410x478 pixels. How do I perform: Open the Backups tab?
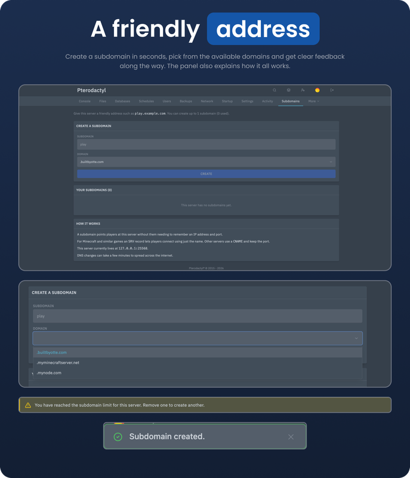[186, 101]
